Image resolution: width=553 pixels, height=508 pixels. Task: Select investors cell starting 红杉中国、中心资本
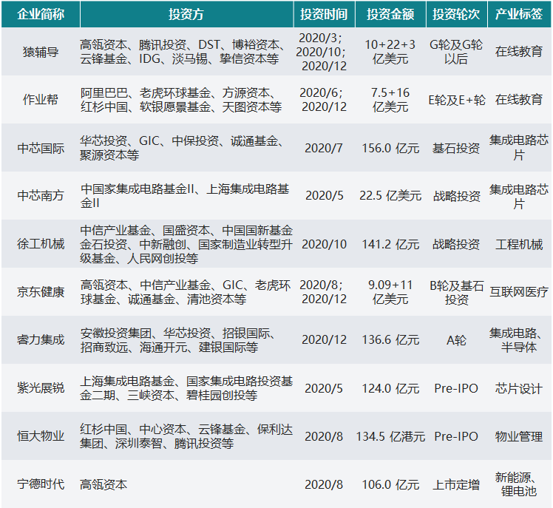pos(186,436)
